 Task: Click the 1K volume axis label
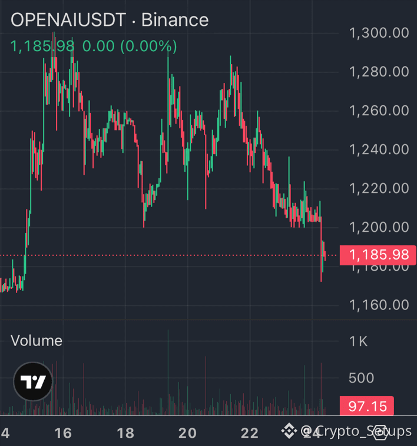(x=358, y=341)
